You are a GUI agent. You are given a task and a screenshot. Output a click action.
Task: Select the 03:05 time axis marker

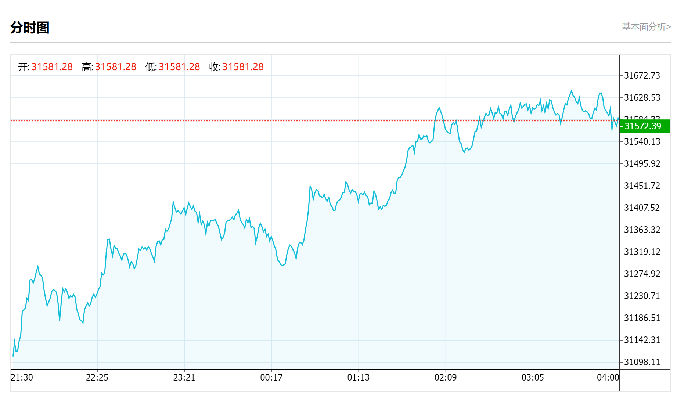(x=532, y=378)
